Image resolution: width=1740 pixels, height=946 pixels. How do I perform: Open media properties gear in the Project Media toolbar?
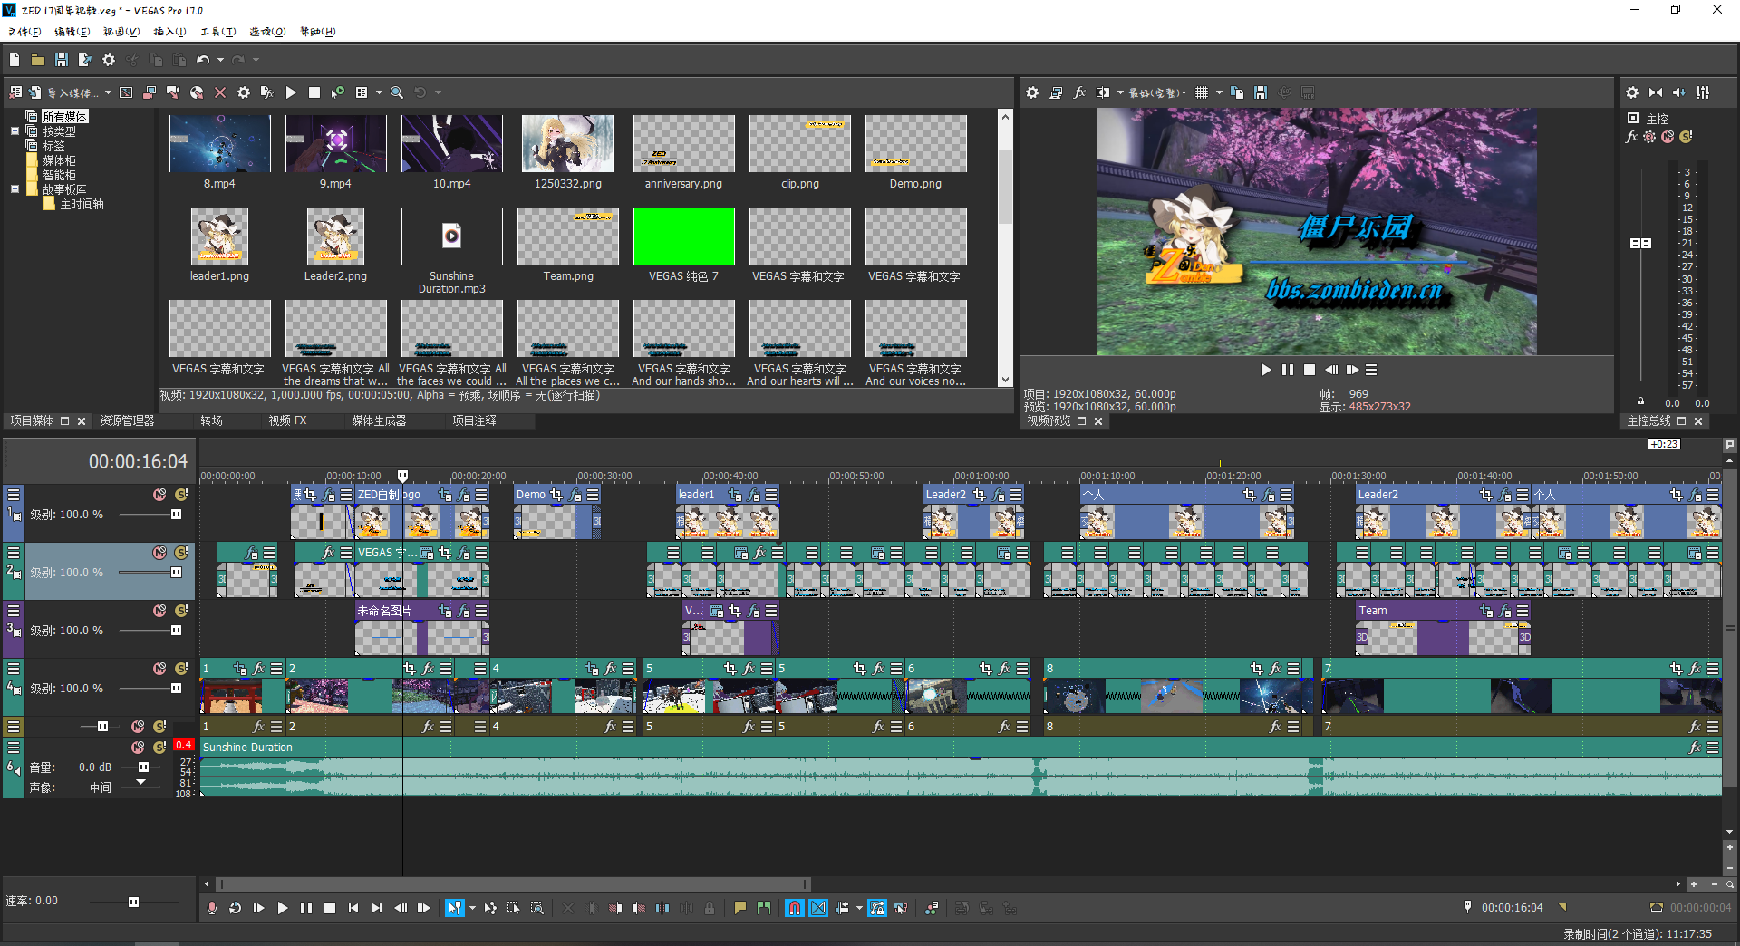[244, 92]
